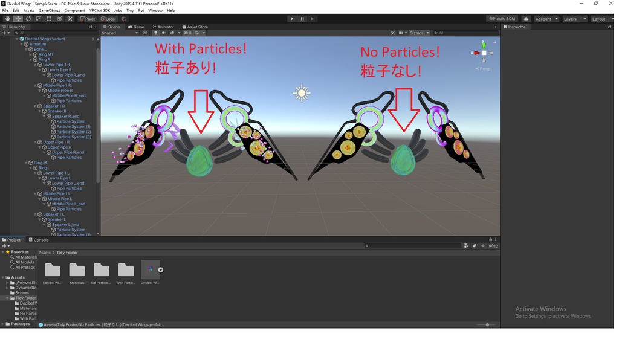Switch to the Asset Store tab

click(x=195, y=27)
